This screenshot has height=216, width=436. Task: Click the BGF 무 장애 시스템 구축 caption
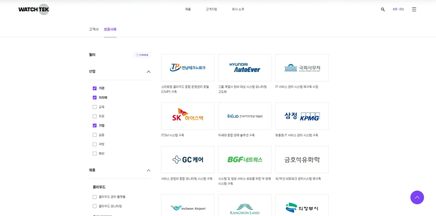(244, 181)
